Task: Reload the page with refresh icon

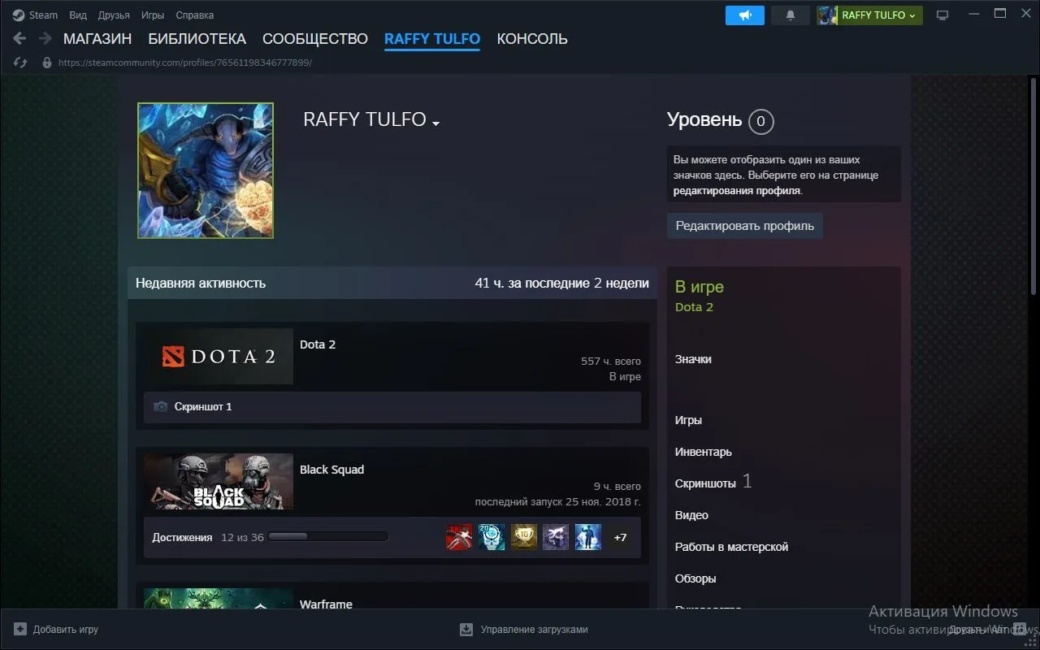Action: [x=20, y=62]
